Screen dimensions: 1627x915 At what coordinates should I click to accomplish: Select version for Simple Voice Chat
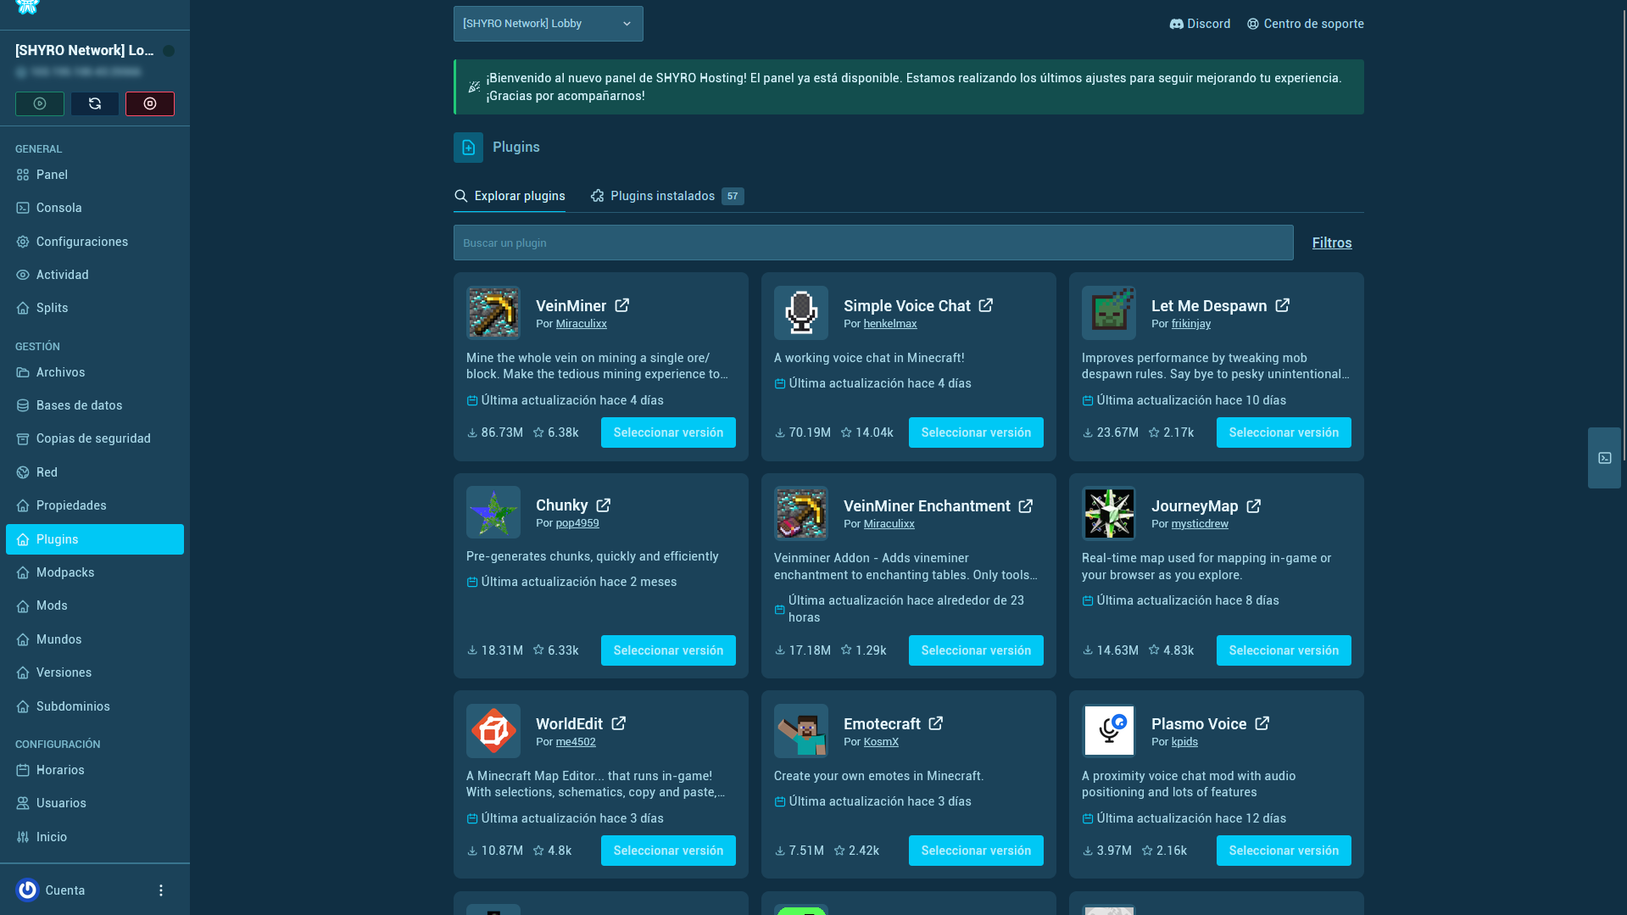[x=976, y=432]
